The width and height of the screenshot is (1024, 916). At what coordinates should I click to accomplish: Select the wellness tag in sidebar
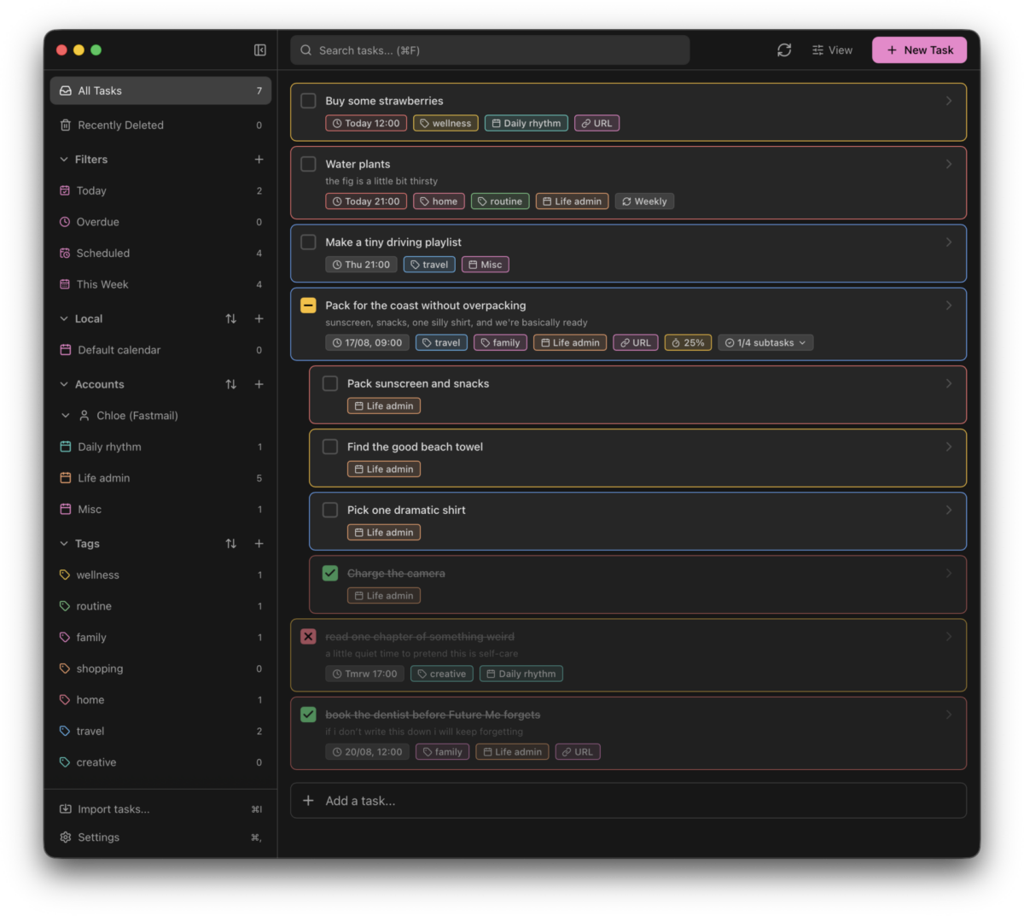pyautogui.click(x=160, y=575)
